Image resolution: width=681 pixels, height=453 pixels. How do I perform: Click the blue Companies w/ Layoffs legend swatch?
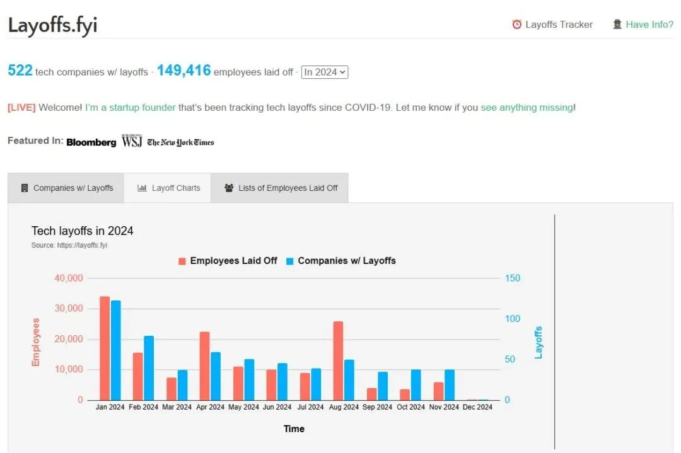(x=289, y=261)
